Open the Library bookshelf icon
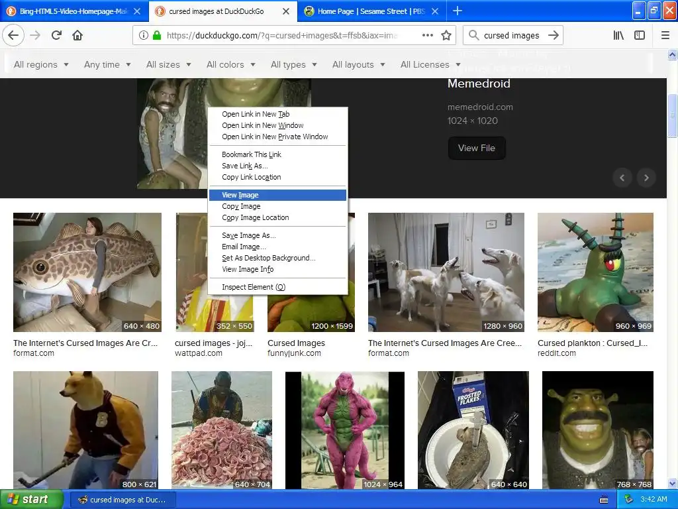This screenshot has height=509, width=678. pyautogui.click(x=618, y=35)
